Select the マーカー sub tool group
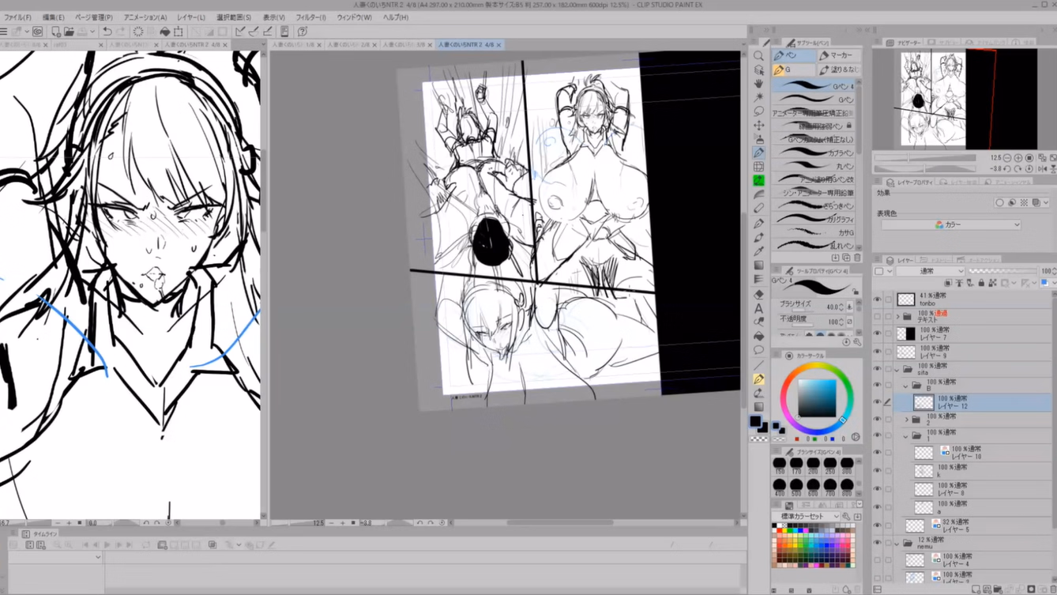The image size is (1057, 595). click(837, 55)
